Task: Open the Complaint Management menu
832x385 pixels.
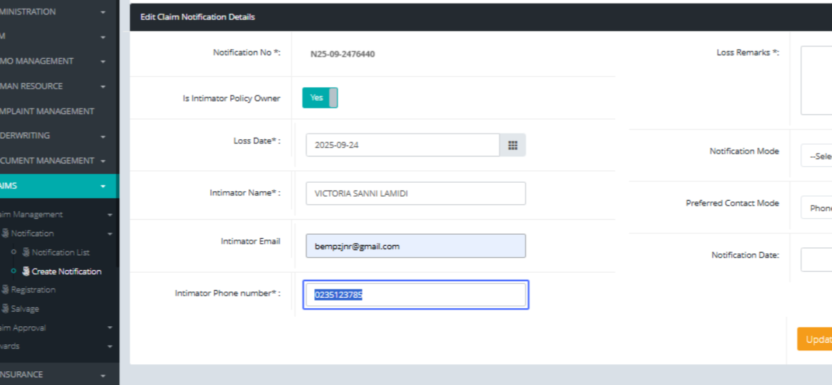Action: click(49, 111)
